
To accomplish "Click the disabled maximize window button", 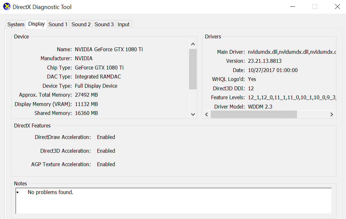I will [315, 7].
